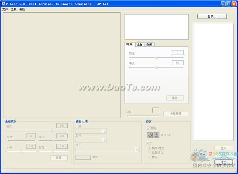Click the large image preview area
238x174 pixels.
coord(62,65)
